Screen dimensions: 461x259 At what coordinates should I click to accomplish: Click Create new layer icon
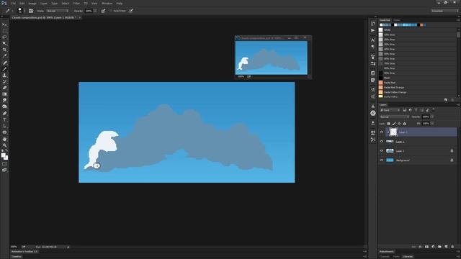tap(446, 247)
